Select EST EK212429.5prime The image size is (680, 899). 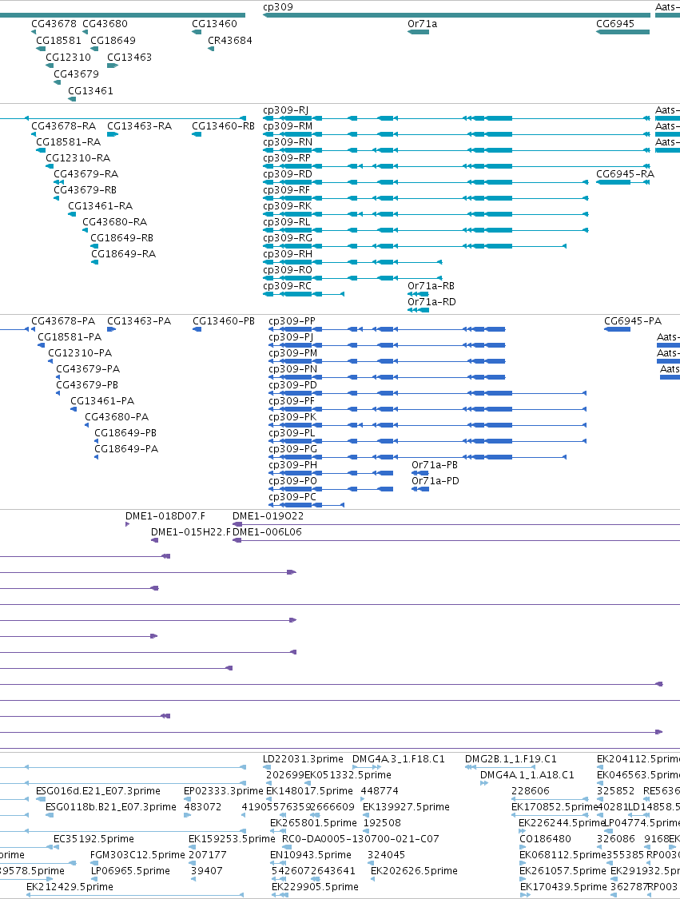(x=70, y=886)
